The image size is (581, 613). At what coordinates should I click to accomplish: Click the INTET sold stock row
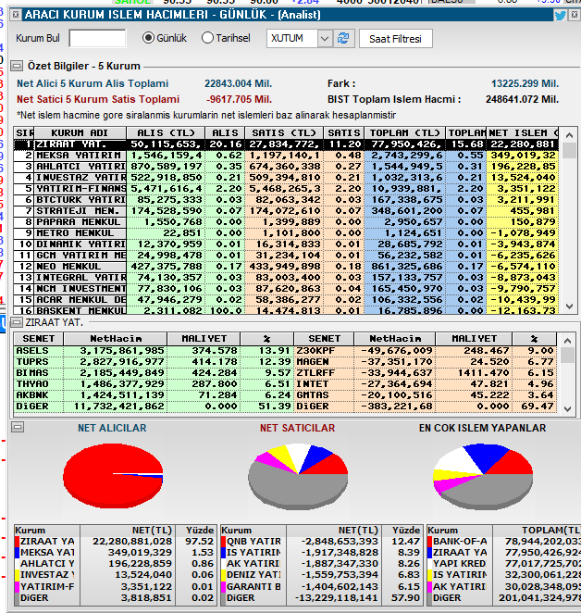425,384
